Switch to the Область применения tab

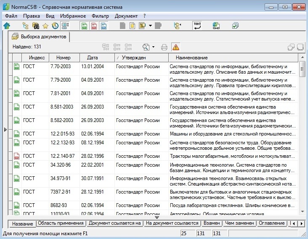point(61,223)
